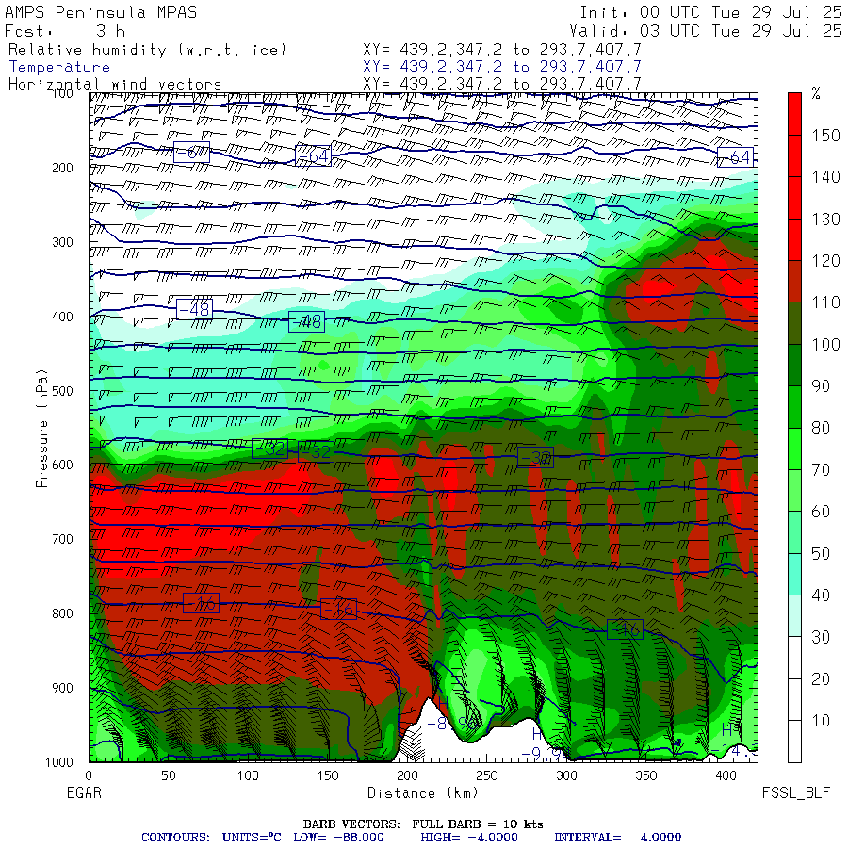Click the pressure axis tick label '1000'
This screenshot has height=848, width=848.
[x=59, y=762]
